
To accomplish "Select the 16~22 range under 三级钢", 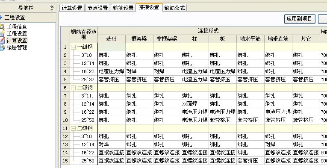I will point(88,153).
